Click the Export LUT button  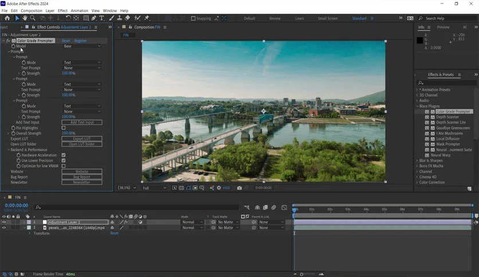pyautogui.click(x=82, y=139)
